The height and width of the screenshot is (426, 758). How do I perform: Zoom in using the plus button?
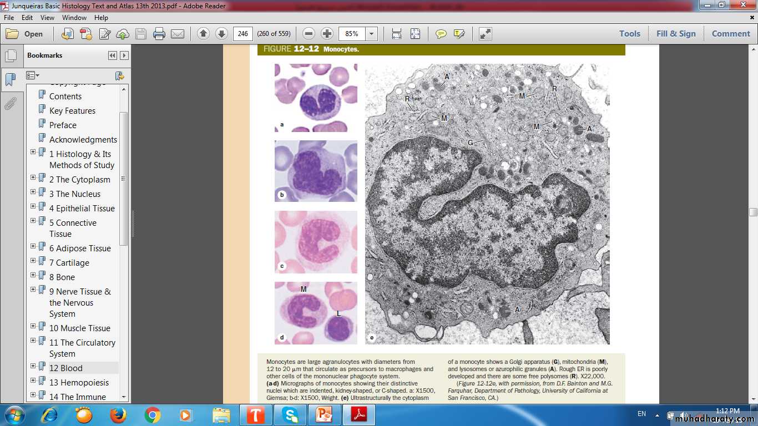click(327, 34)
